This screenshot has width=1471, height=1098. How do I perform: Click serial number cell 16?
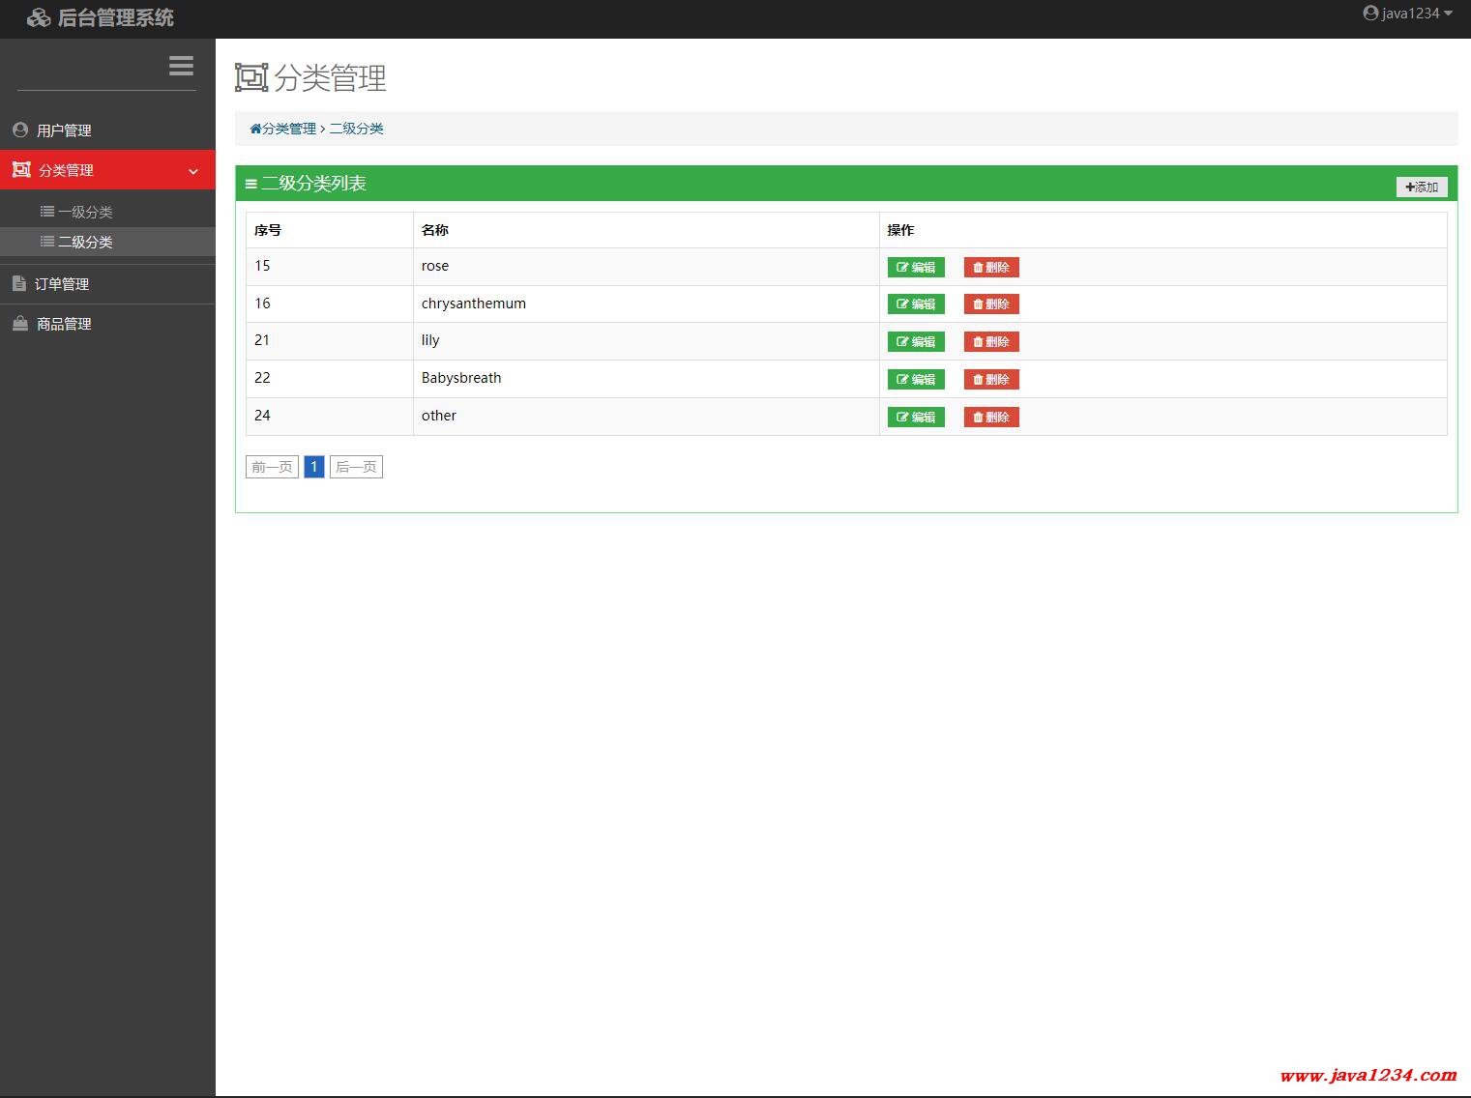tap(330, 303)
